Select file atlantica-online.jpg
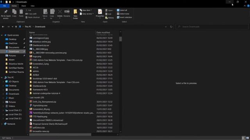This screenshot has height=140, width=250. [42, 42]
